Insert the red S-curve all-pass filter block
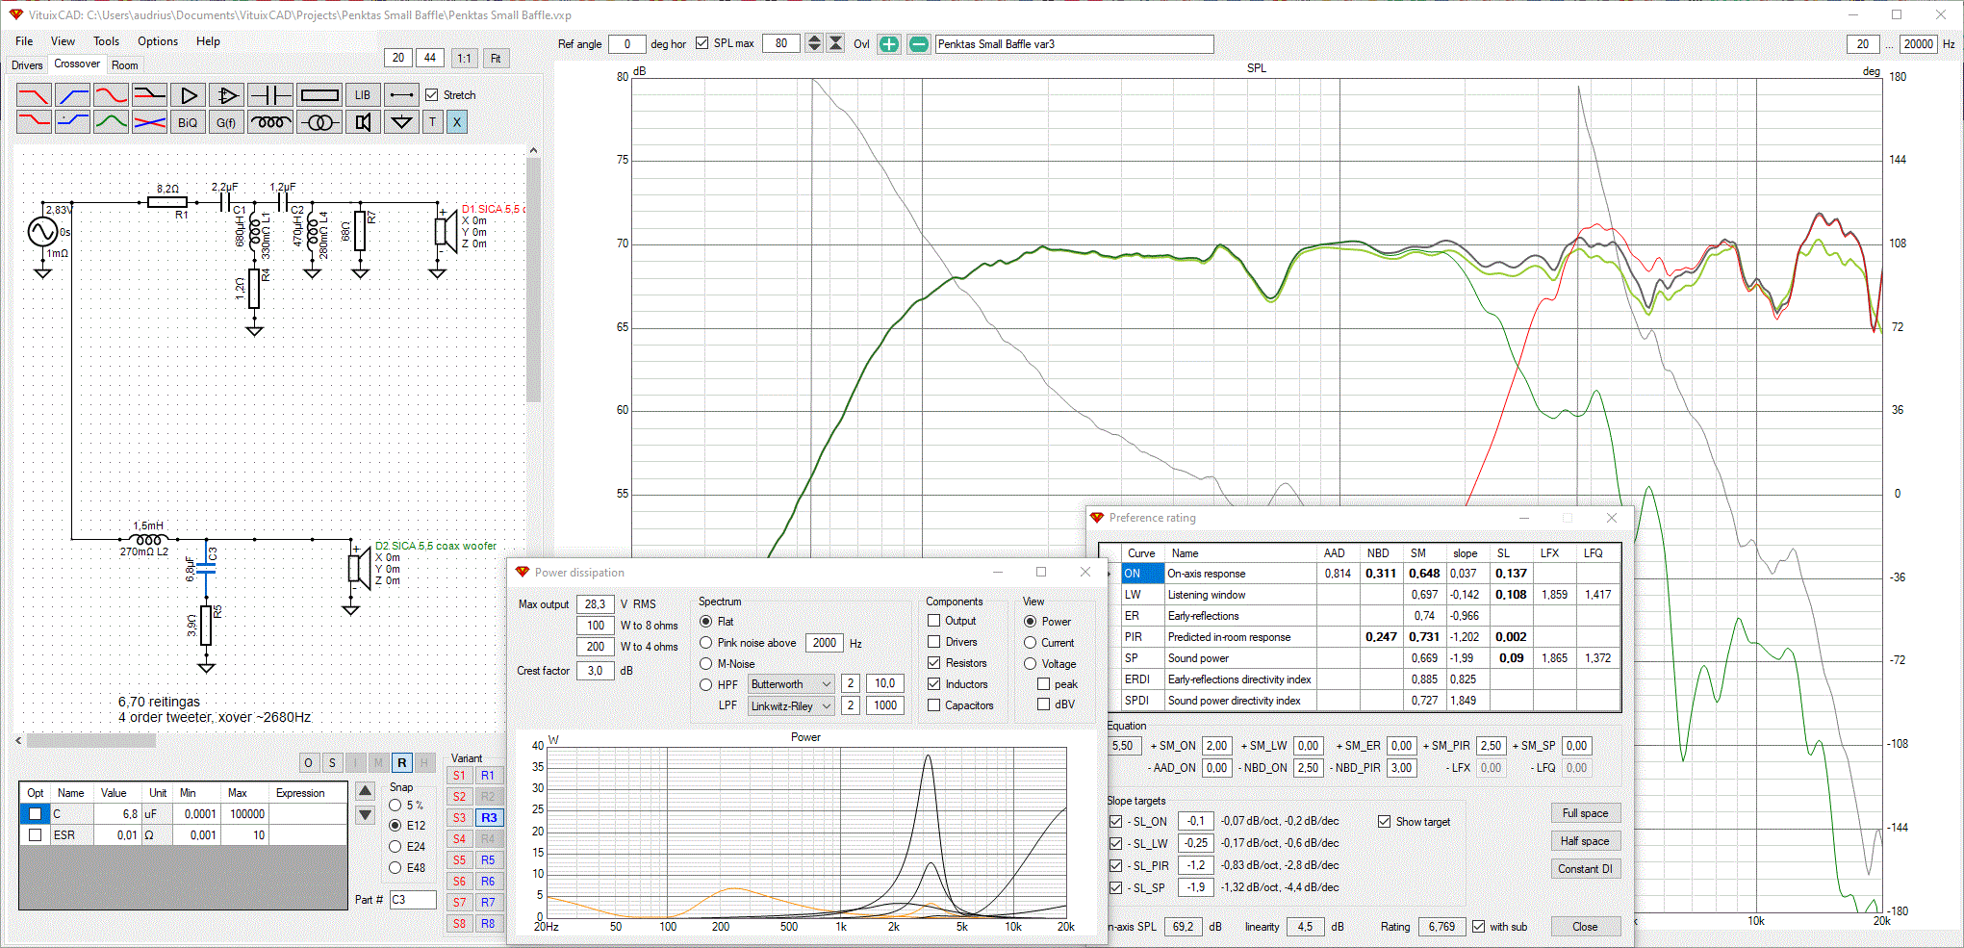 pyautogui.click(x=111, y=95)
